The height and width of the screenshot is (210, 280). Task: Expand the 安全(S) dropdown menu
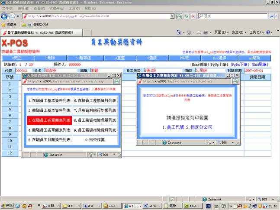coord(238,32)
